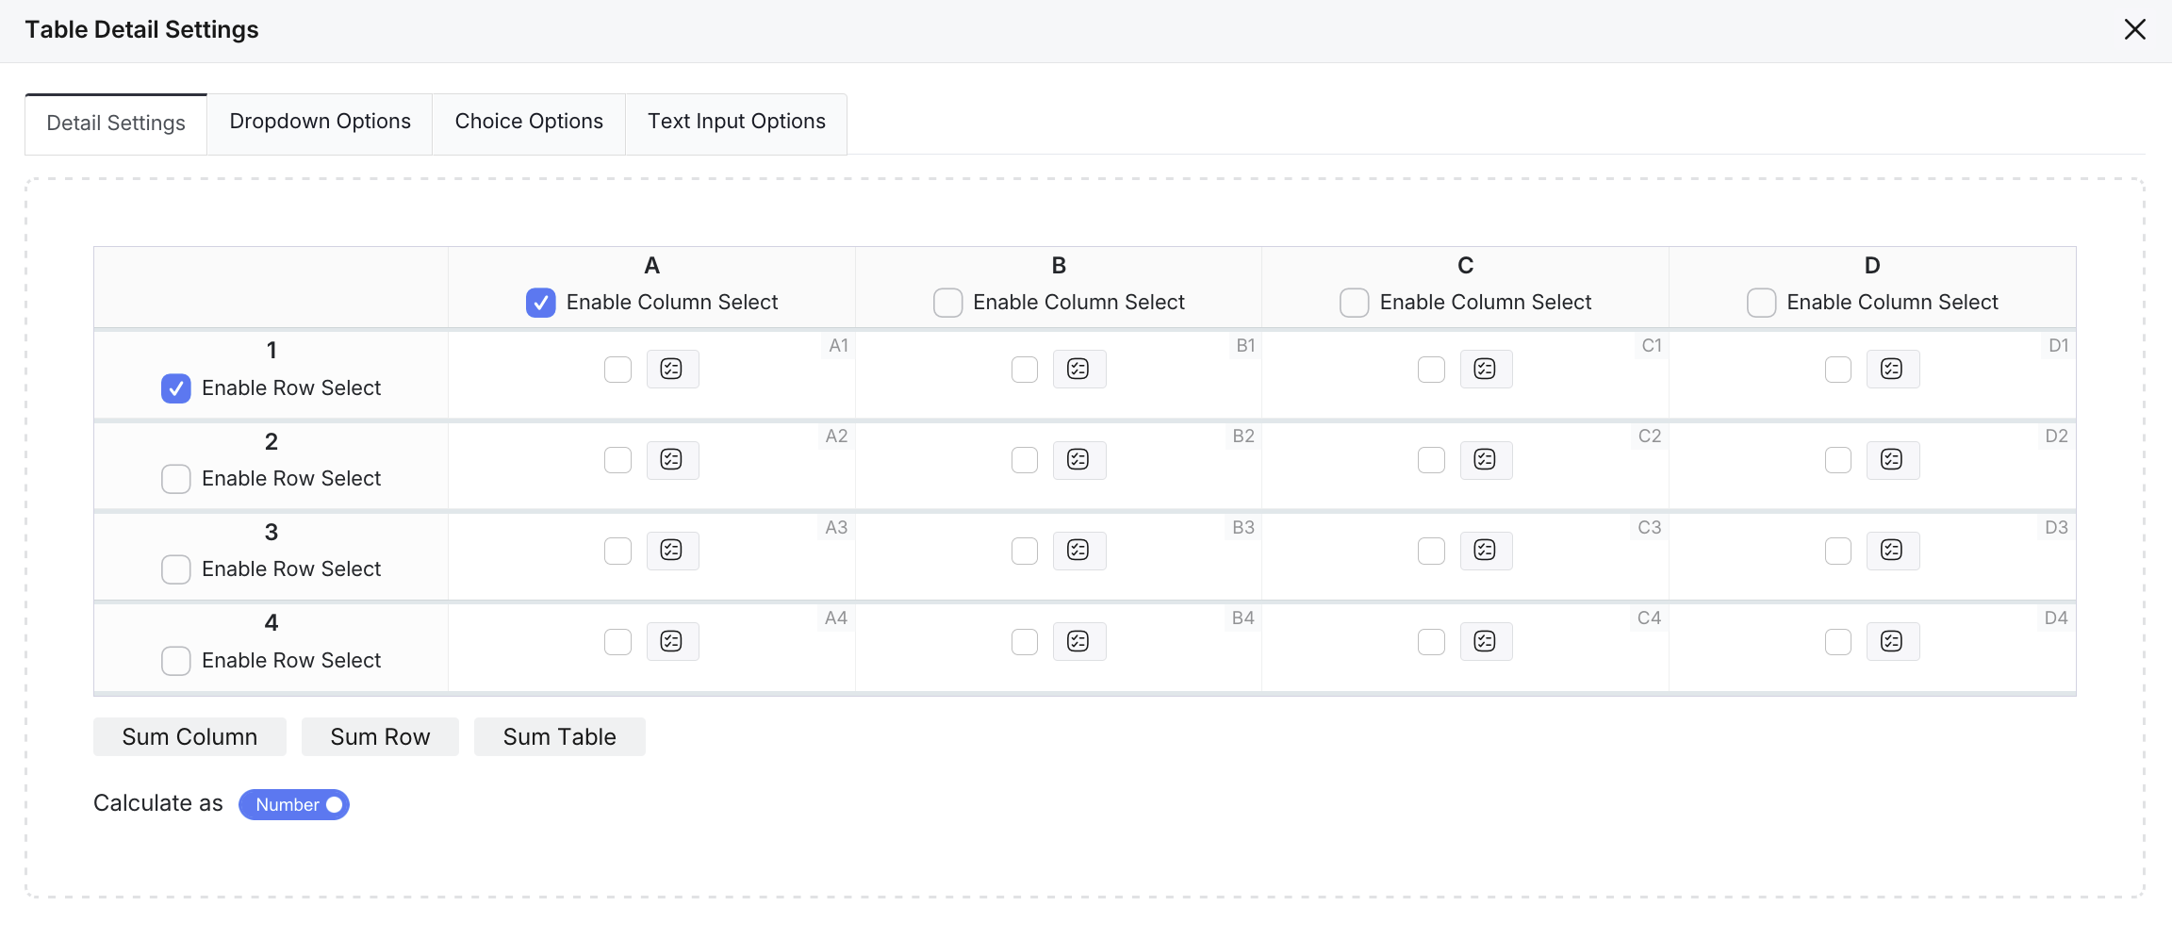Toggle the Calculate as Number switch
2172x939 pixels.
(294, 804)
